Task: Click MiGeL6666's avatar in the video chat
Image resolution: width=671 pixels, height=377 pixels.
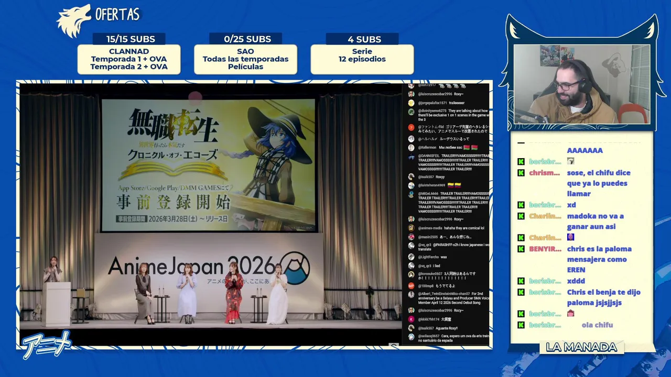Action: pyautogui.click(x=412, y=194)
